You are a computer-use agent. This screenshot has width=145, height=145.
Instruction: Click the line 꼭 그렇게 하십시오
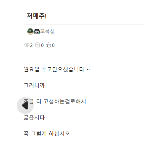[x=47, y=134]
